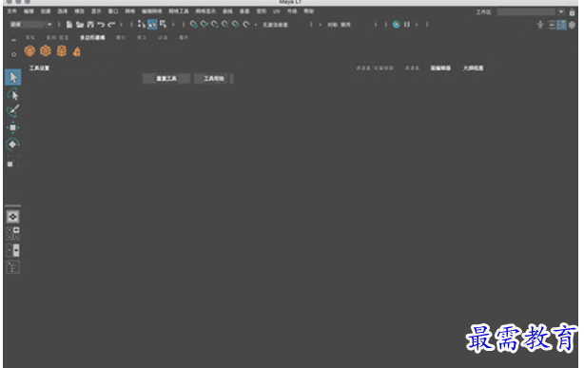Click the Redo arrow icon
This screenshot has height=368, width=584.
click(111, 25)
